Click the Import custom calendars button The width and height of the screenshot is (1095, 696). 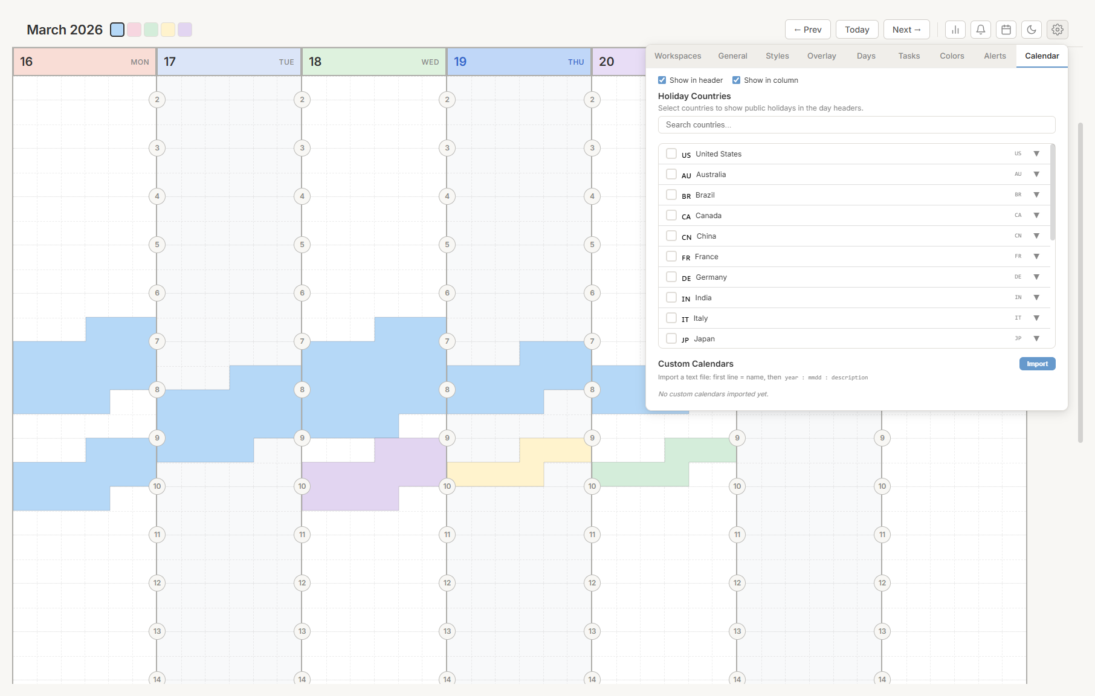pyautogui.click(x=1037, y=364)
